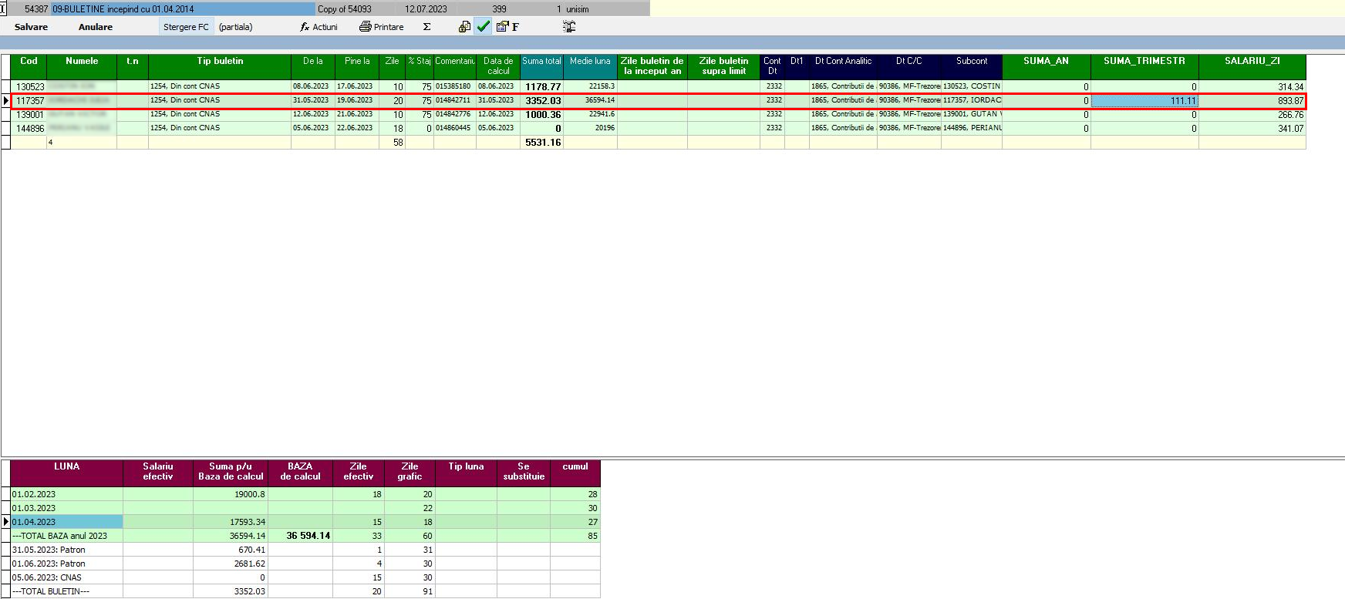Click the Numele column header

[82, 66]
